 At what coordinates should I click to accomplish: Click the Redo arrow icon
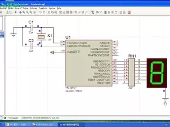tap(44, 12)
